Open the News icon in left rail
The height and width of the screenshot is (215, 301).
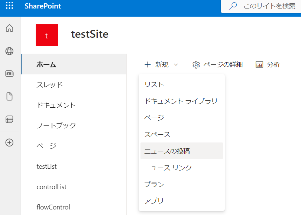[x=10, y=74]
